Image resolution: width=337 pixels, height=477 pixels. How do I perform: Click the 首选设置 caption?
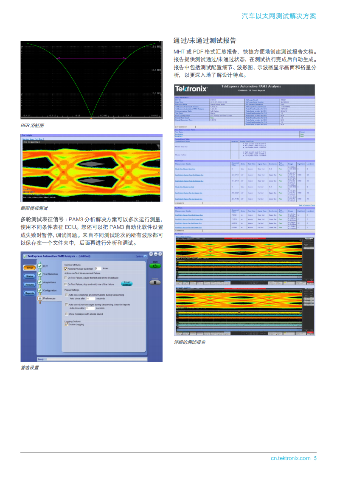tap(30, 367)
